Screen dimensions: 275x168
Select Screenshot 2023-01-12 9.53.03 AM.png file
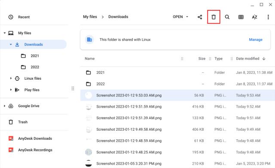pos(177,96)
